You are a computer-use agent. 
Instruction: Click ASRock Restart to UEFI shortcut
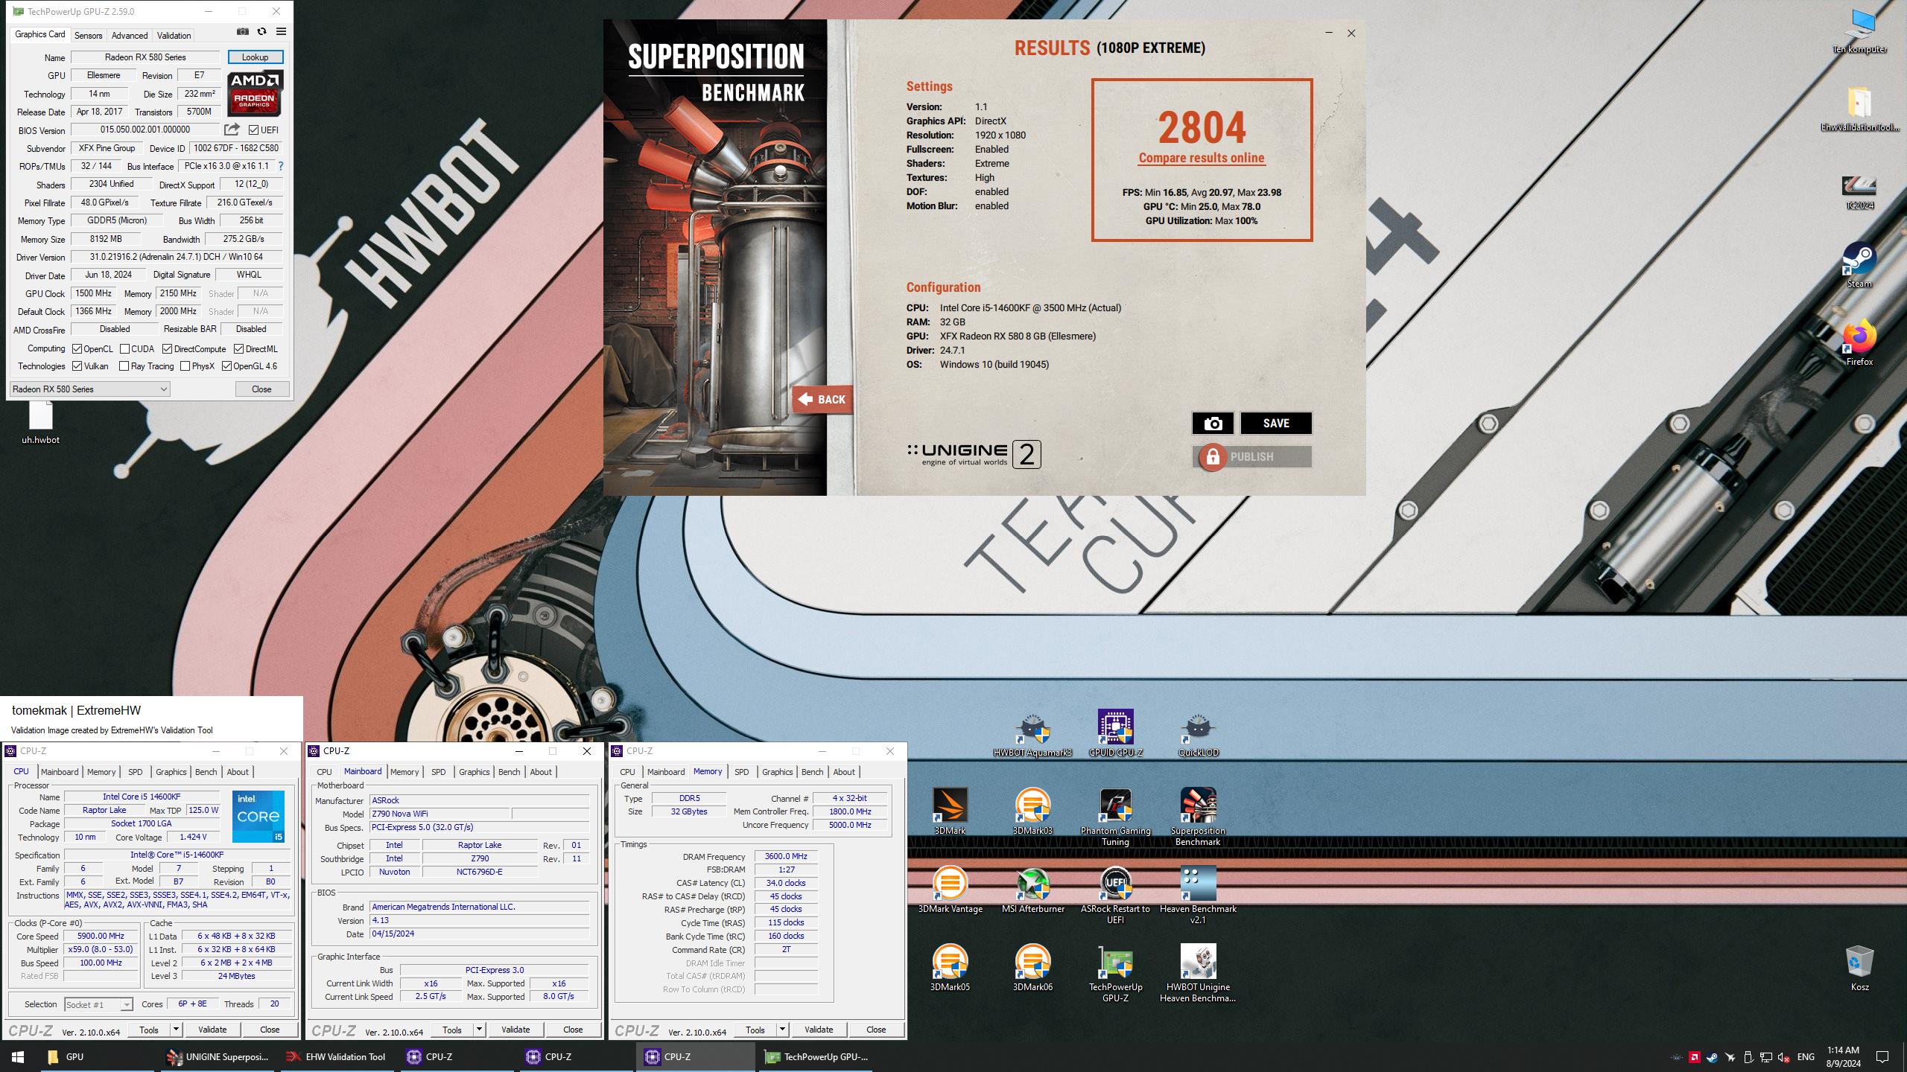(x=1115, y=895)
